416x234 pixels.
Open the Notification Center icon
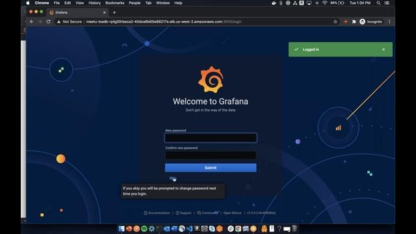tap(387, 3)
